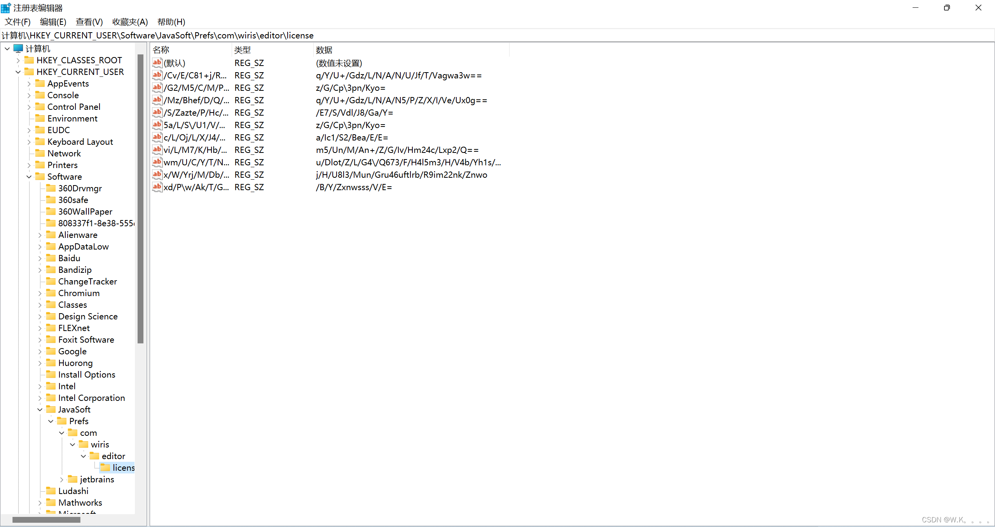
Task: Click the string icon beside (默认) value
Action: 157,63
